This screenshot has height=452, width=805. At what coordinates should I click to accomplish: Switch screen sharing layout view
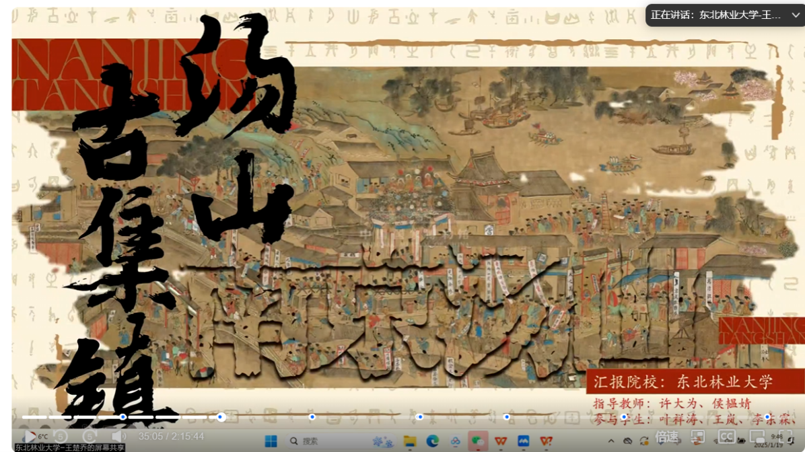click(x=697, y=437)
